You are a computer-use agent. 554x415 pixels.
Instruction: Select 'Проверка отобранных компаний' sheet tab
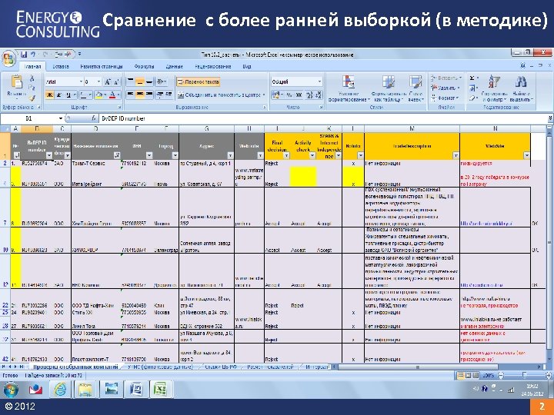point(75,367)
